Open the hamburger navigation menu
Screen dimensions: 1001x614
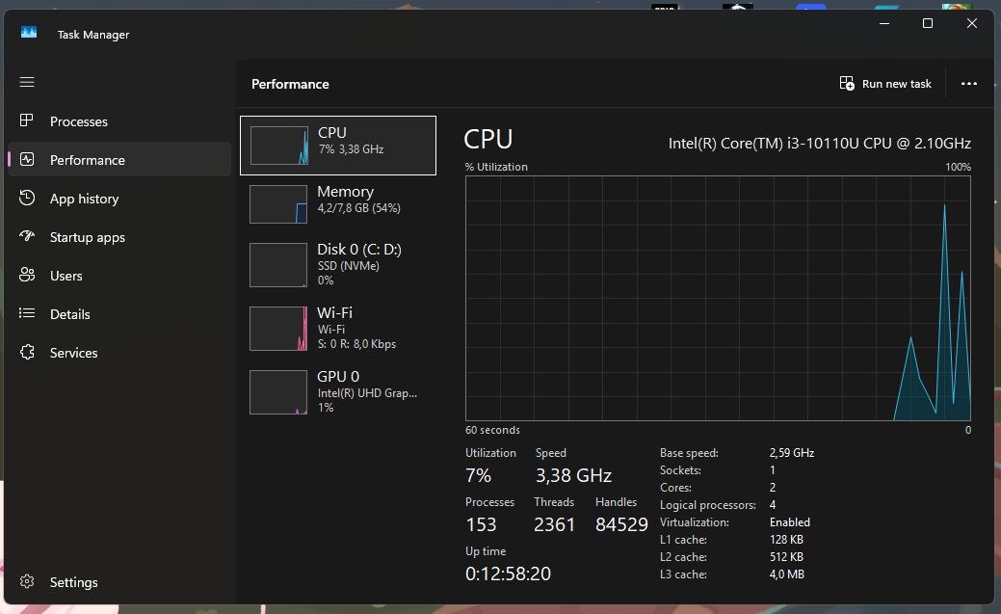pos(27,82)
